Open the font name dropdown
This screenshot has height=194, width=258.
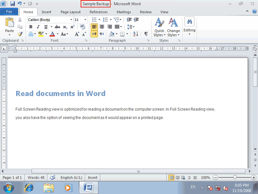71,20
